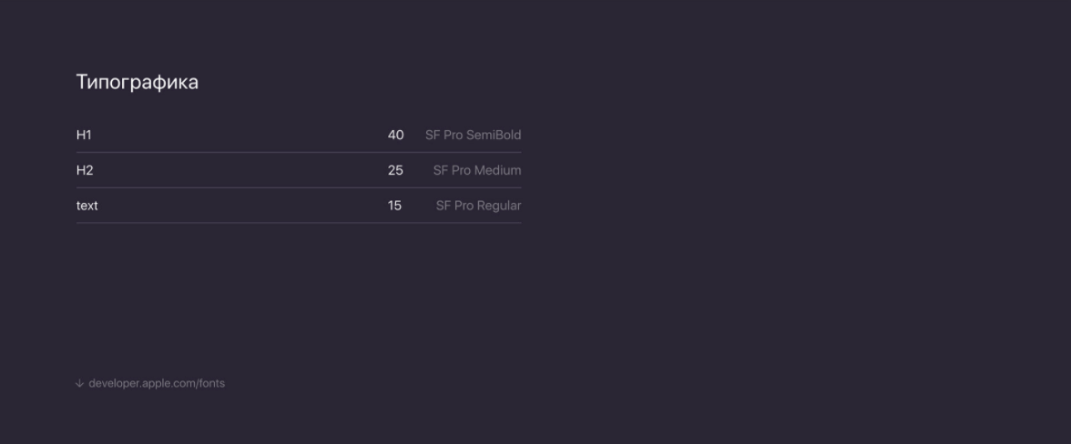Click the first letter Т of Типографика
1071x444 pixels.
click(81, 83)
